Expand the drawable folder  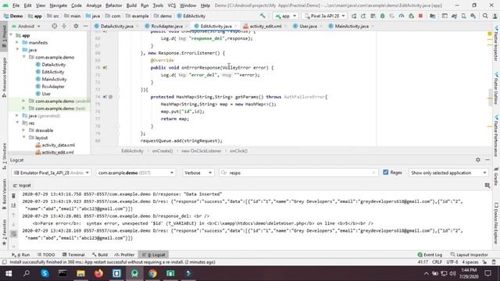click(24, 130)
